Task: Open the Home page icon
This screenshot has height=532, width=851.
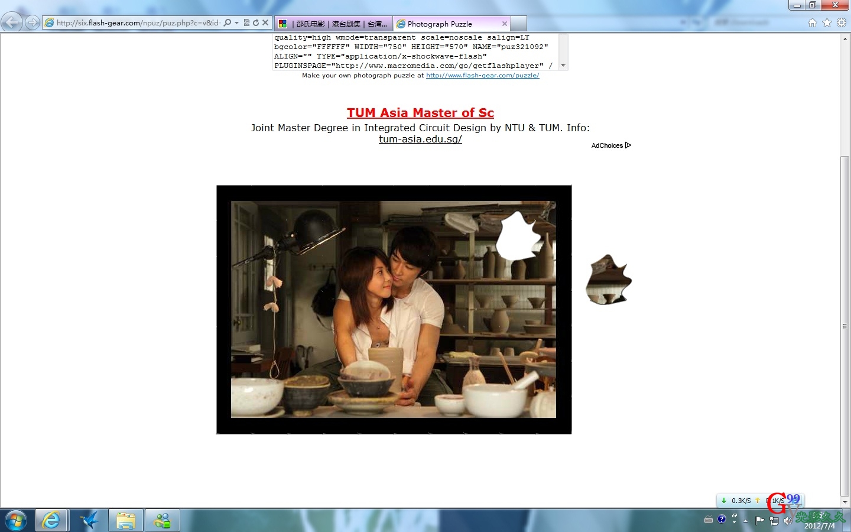Action: tap(813, 23)
